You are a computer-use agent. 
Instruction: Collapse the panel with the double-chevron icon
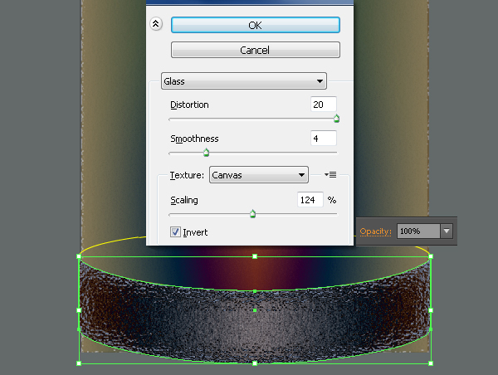[x=156, y=23]
